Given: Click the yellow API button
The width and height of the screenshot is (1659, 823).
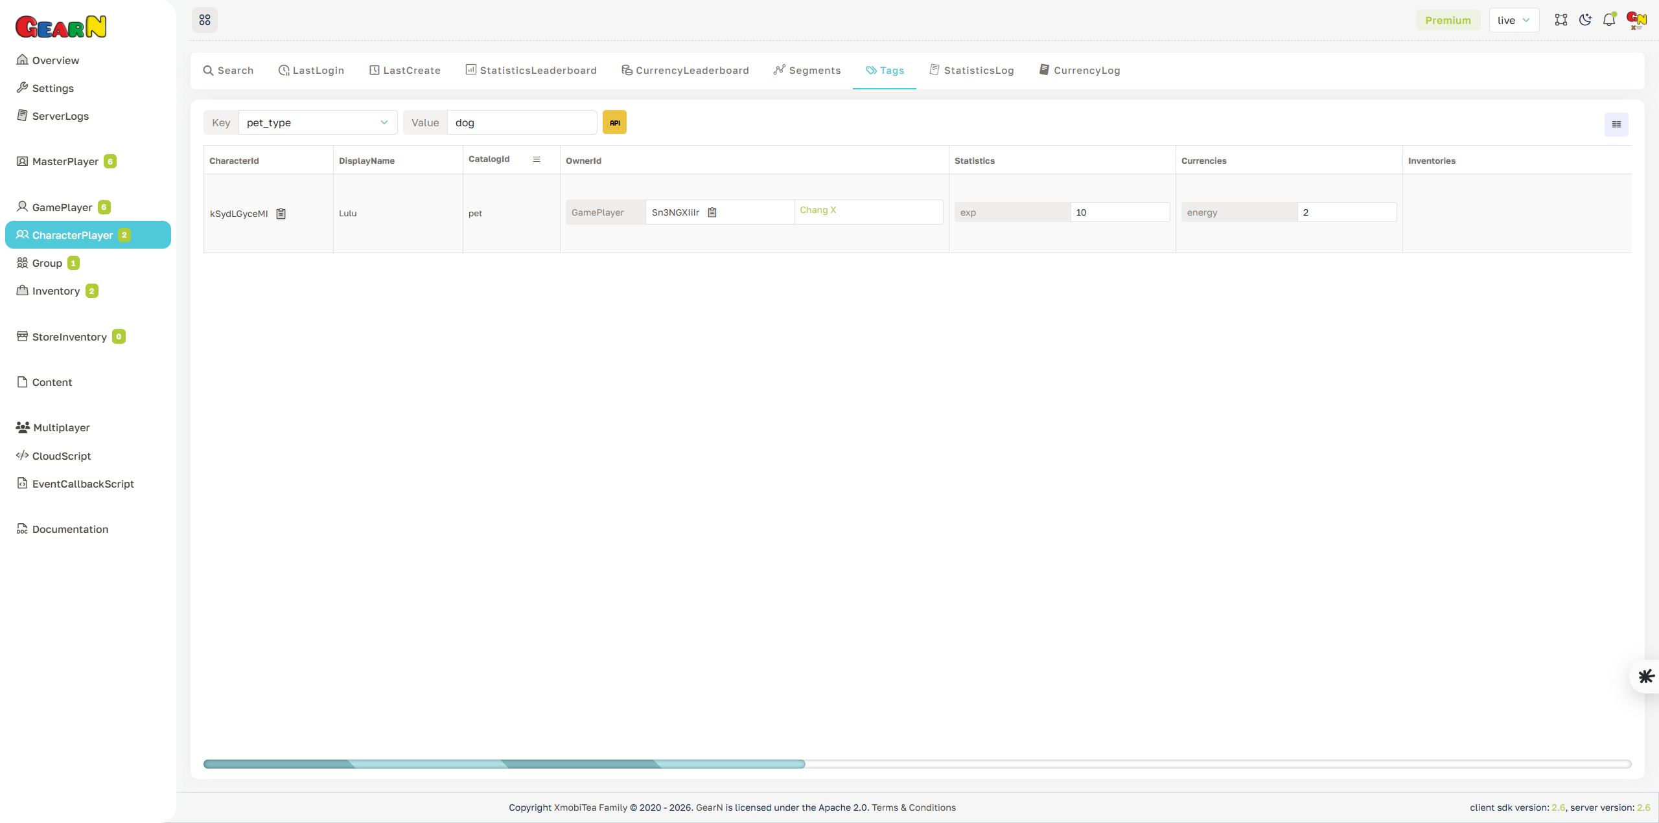Looking at the screenshot, I should point(614,122).
